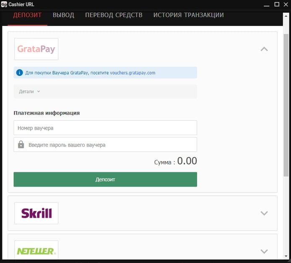Select the NETELLER logo
Image resolution: width=291 pixels, height=263 pixels.
pos(36,250)
